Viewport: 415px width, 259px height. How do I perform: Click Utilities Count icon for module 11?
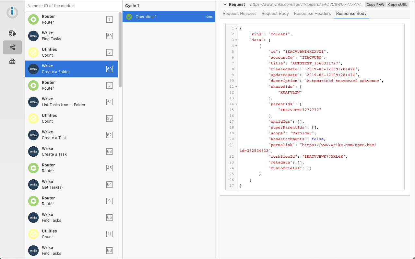(33, 234)
